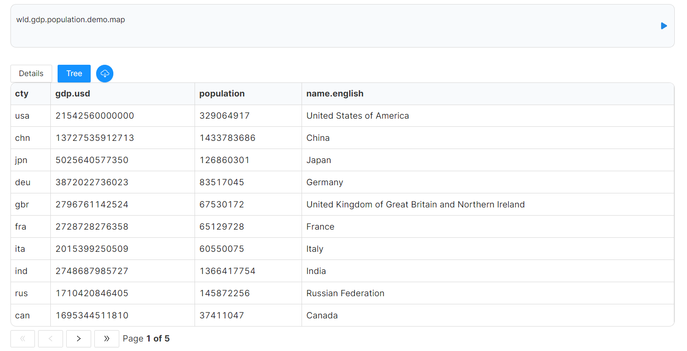Switch to the Tree tab
Image resolution: width=687 pixels, height=351 pixels.
pos(74,73)
